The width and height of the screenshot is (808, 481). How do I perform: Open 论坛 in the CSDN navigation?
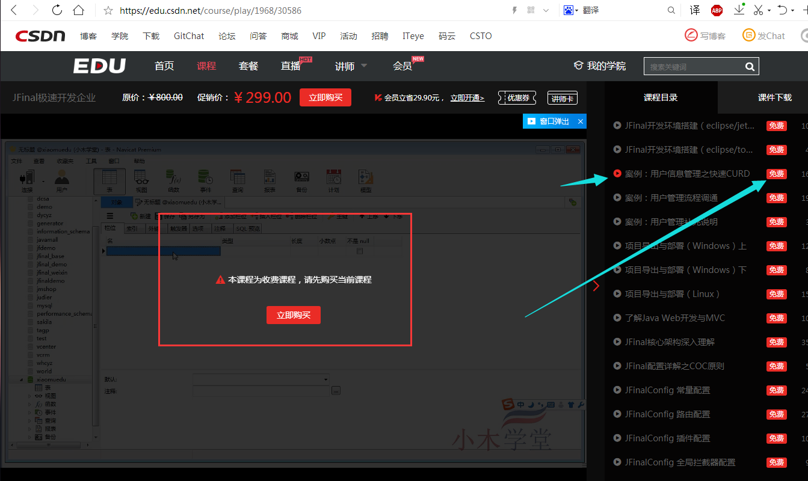click(227, 36)
